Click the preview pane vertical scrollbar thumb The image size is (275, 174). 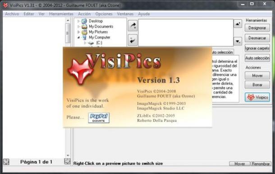(x=68, y=33)
